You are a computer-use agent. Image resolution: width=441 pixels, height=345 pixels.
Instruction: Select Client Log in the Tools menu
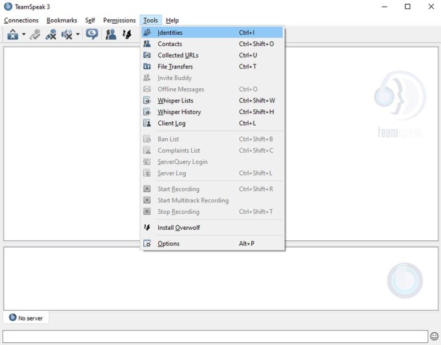point(212,123)
